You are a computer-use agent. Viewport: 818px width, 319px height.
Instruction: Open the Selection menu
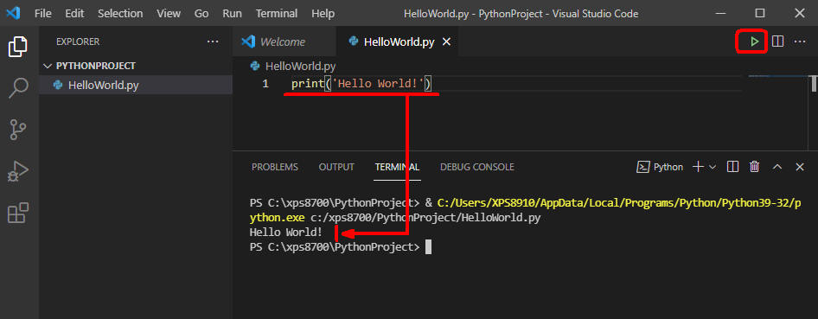(x=120, y=14)
